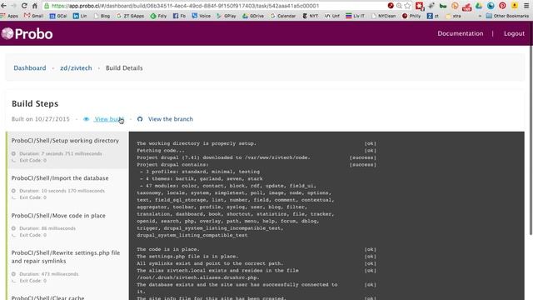
Task: Click the green padlock security icon
Action: tap(47, 6)
